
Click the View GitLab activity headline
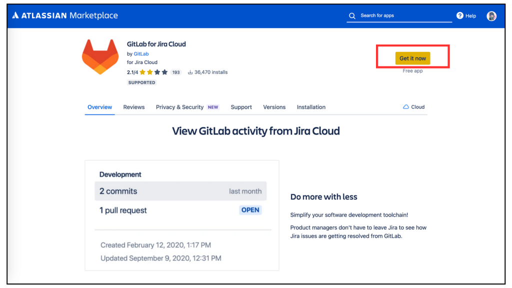pos(256,131)
